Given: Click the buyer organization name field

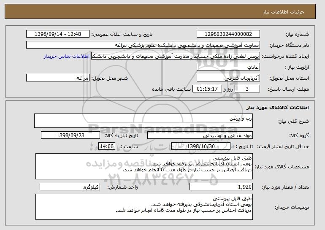Looking at the screenshot, I should pyautogui.click(x=143, y=45).
